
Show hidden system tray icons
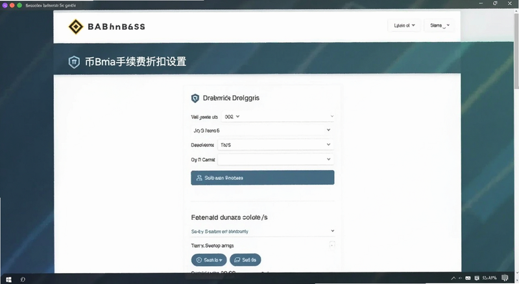click(453, 278)
